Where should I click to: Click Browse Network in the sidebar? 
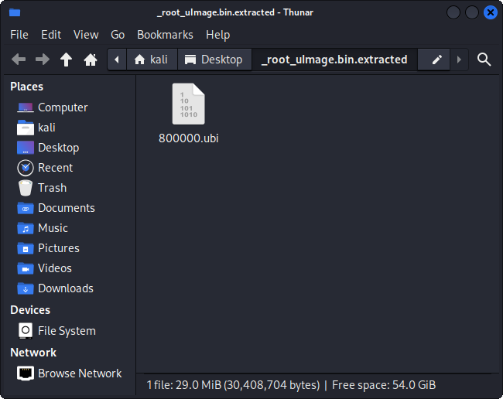pyautogui.click(x=79, y=373)
